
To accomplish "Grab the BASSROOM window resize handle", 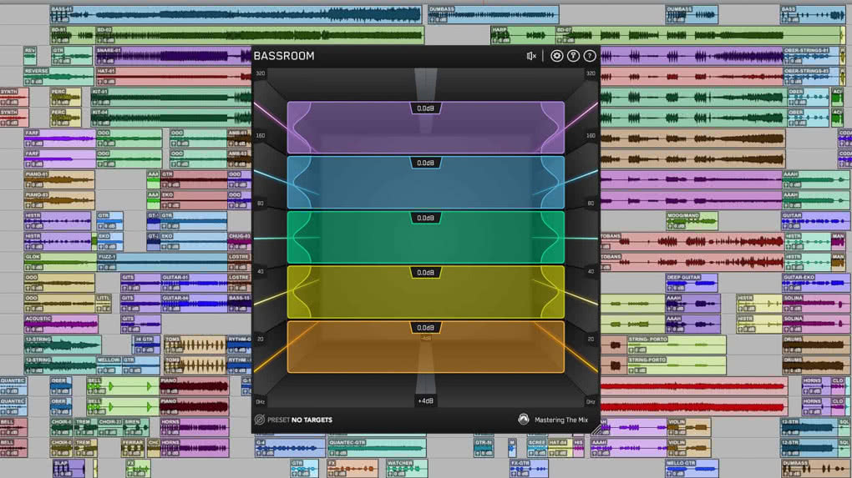I will tap(596, 430).
